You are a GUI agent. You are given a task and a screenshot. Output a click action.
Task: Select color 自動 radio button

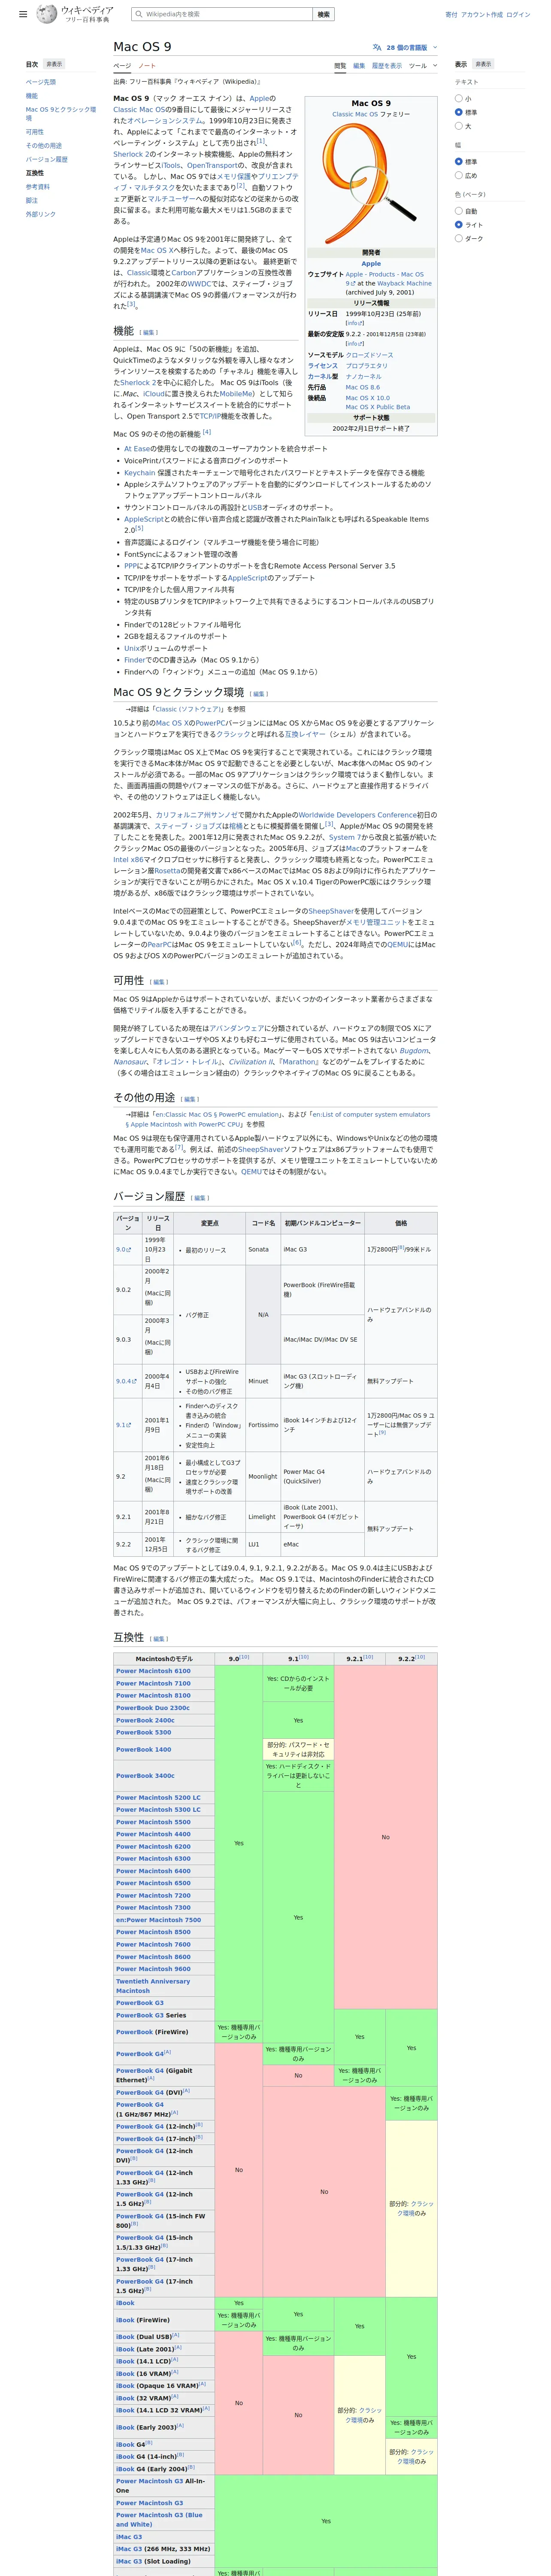(x=459, y=211)
